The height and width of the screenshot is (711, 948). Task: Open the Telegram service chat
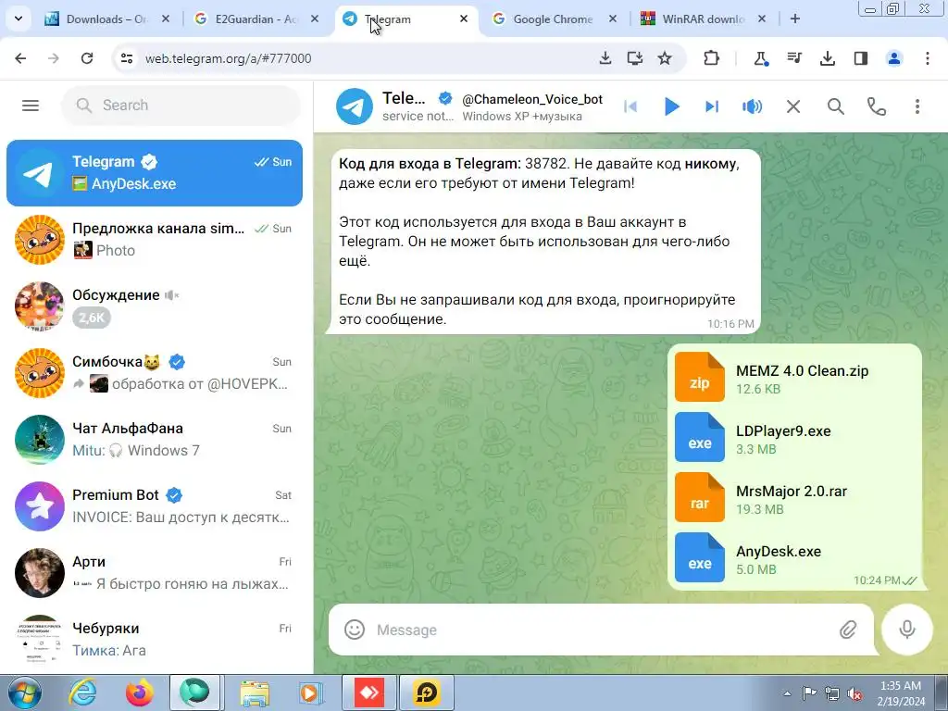(155, 173)
